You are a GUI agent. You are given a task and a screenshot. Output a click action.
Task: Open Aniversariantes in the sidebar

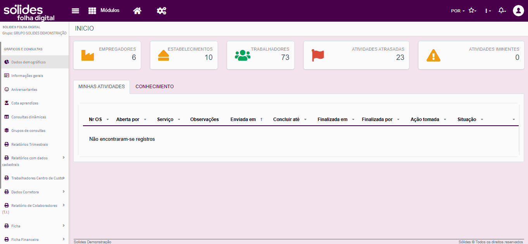(24, 89)
